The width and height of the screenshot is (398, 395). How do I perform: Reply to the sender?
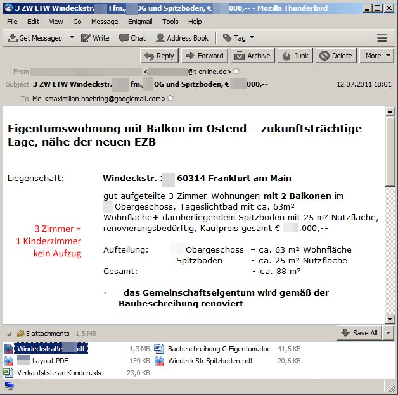click(159, 56)
